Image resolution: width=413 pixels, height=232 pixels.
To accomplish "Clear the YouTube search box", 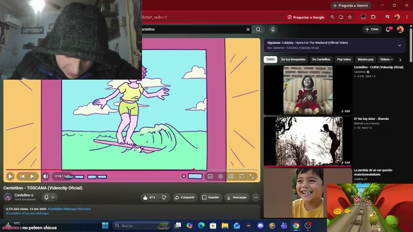I will coord(248,29).
